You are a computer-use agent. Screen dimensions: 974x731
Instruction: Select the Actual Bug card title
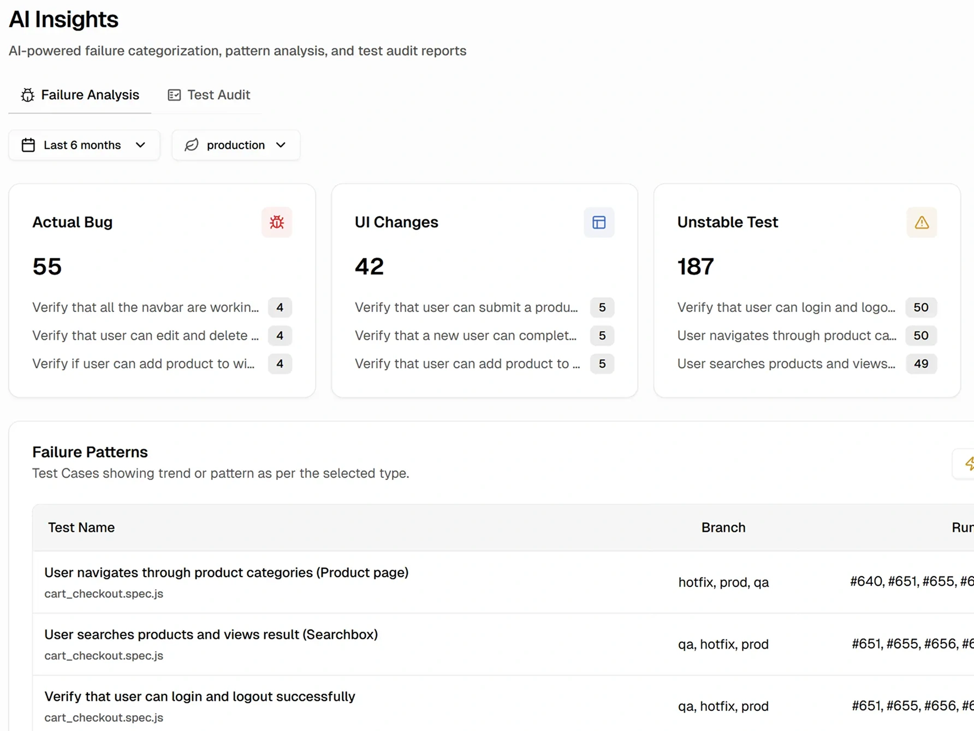(x=73, y=222)
